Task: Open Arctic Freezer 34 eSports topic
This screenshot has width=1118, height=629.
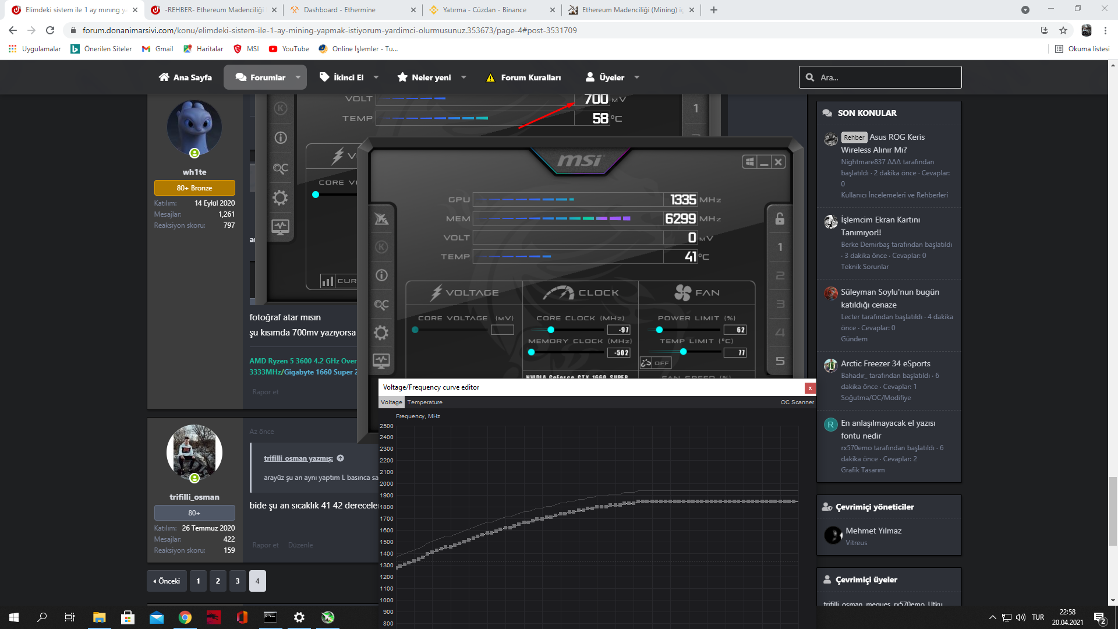Action: pos(885,363)
